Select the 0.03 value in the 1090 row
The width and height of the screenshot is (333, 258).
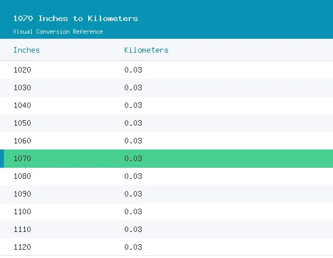pos(133,194)
